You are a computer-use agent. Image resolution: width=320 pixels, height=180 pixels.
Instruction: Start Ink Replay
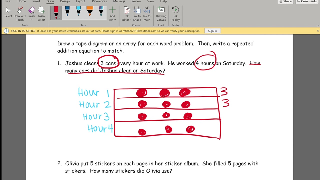tap(175, 14)
